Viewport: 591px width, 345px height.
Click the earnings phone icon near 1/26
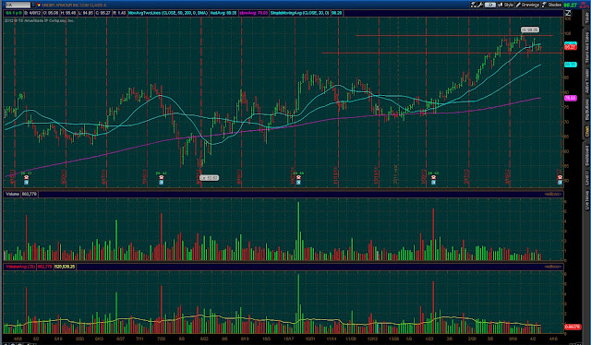click(433, 177)
